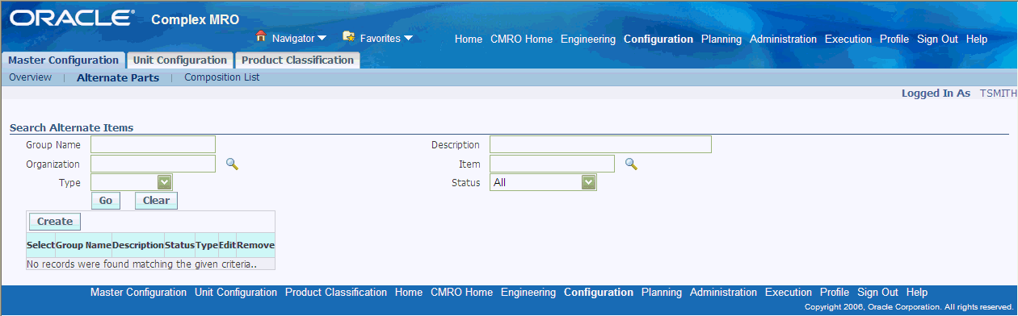Click the Organization search magnifier icon
Screen dimensions: 1018x316
(232, 164)
